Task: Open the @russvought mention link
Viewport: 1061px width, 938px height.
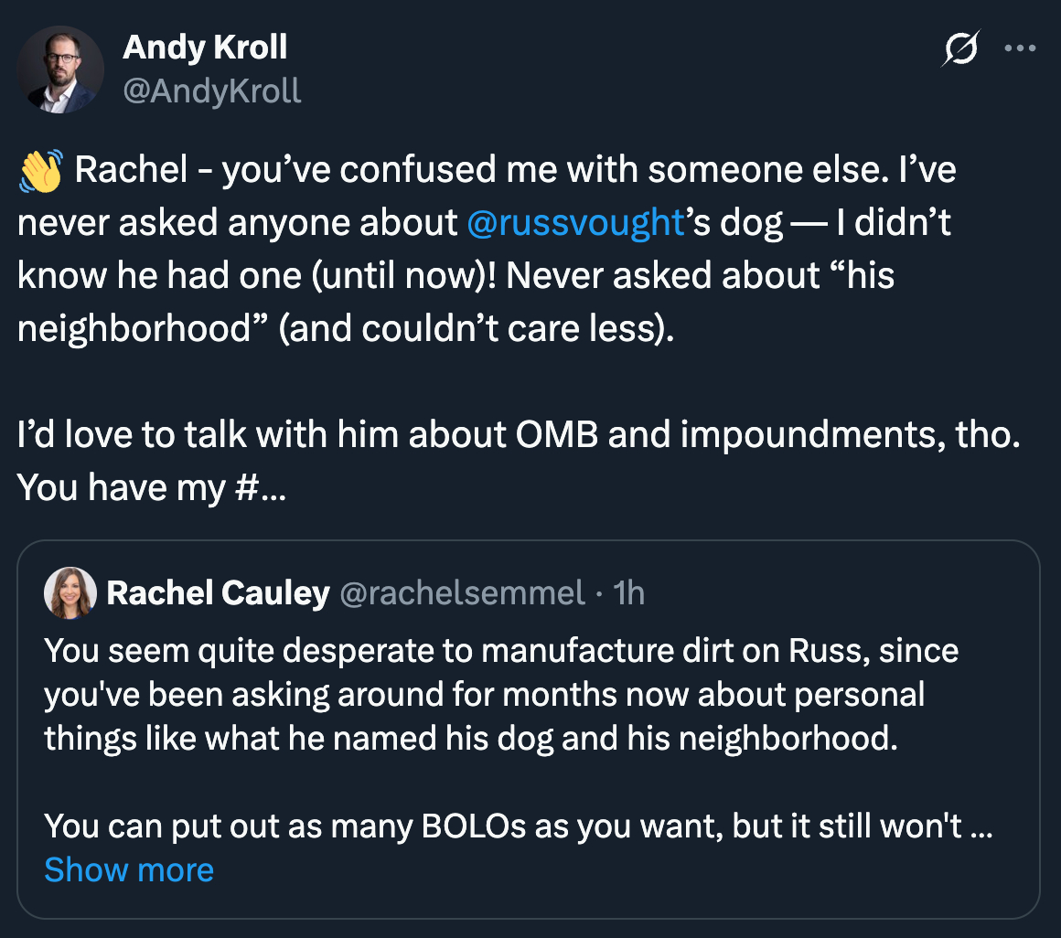Action: (575, 224)
